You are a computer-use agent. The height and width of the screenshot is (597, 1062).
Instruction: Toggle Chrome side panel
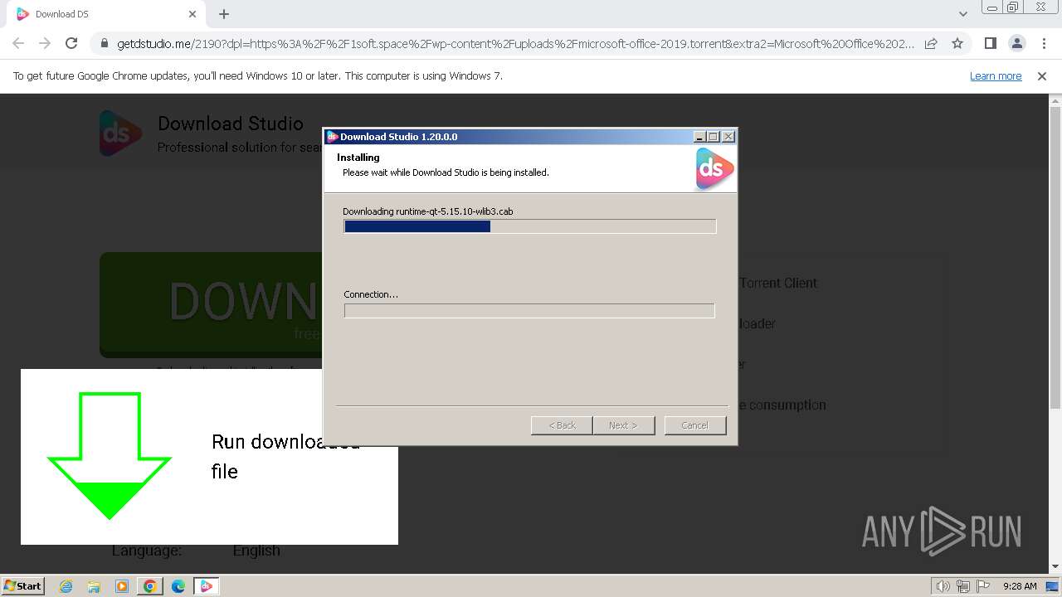pyautogui.click(x=990, y=43)
